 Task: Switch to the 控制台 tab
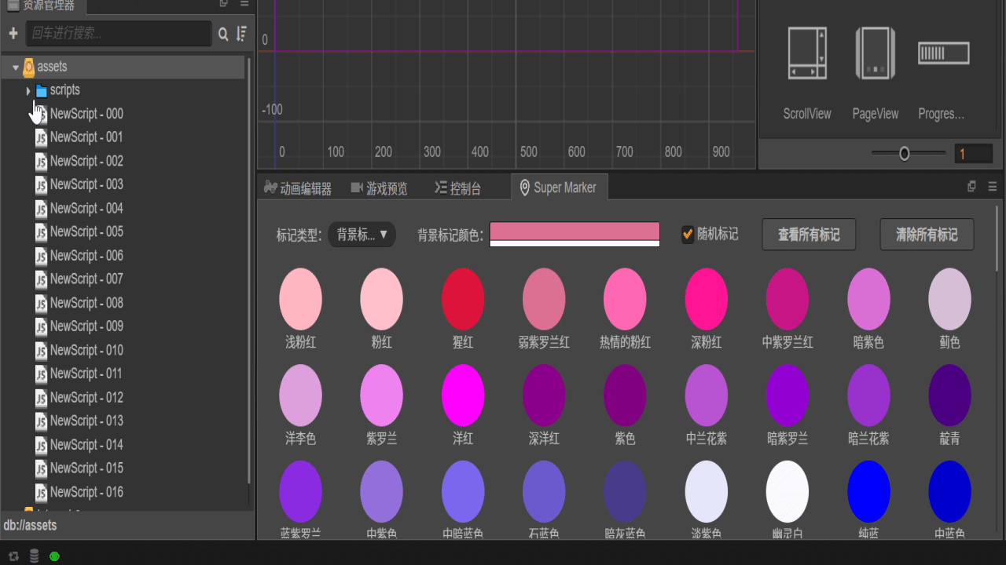click(x=457, y=188)
